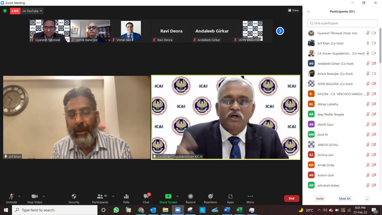Start recording with the Record button
The width and height of the screenshot is (382, 215).
click(191, 198)
